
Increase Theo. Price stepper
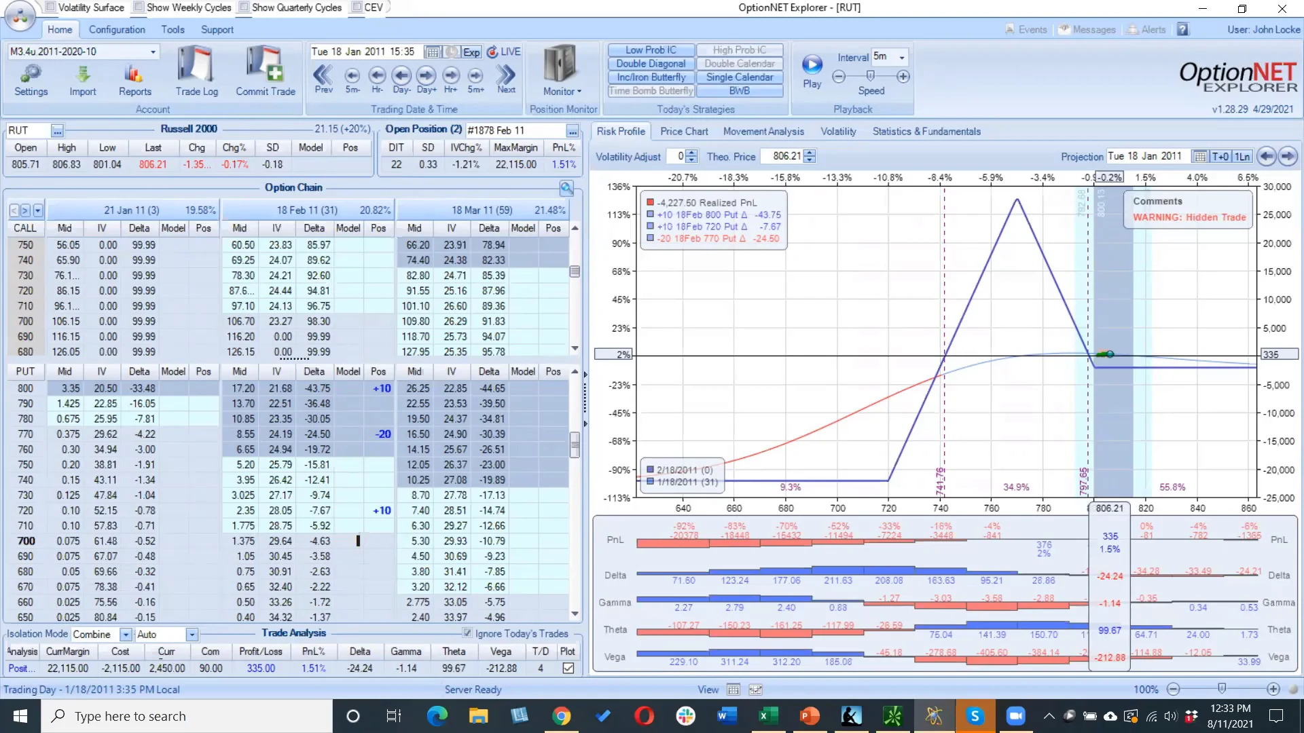point(810,153)
